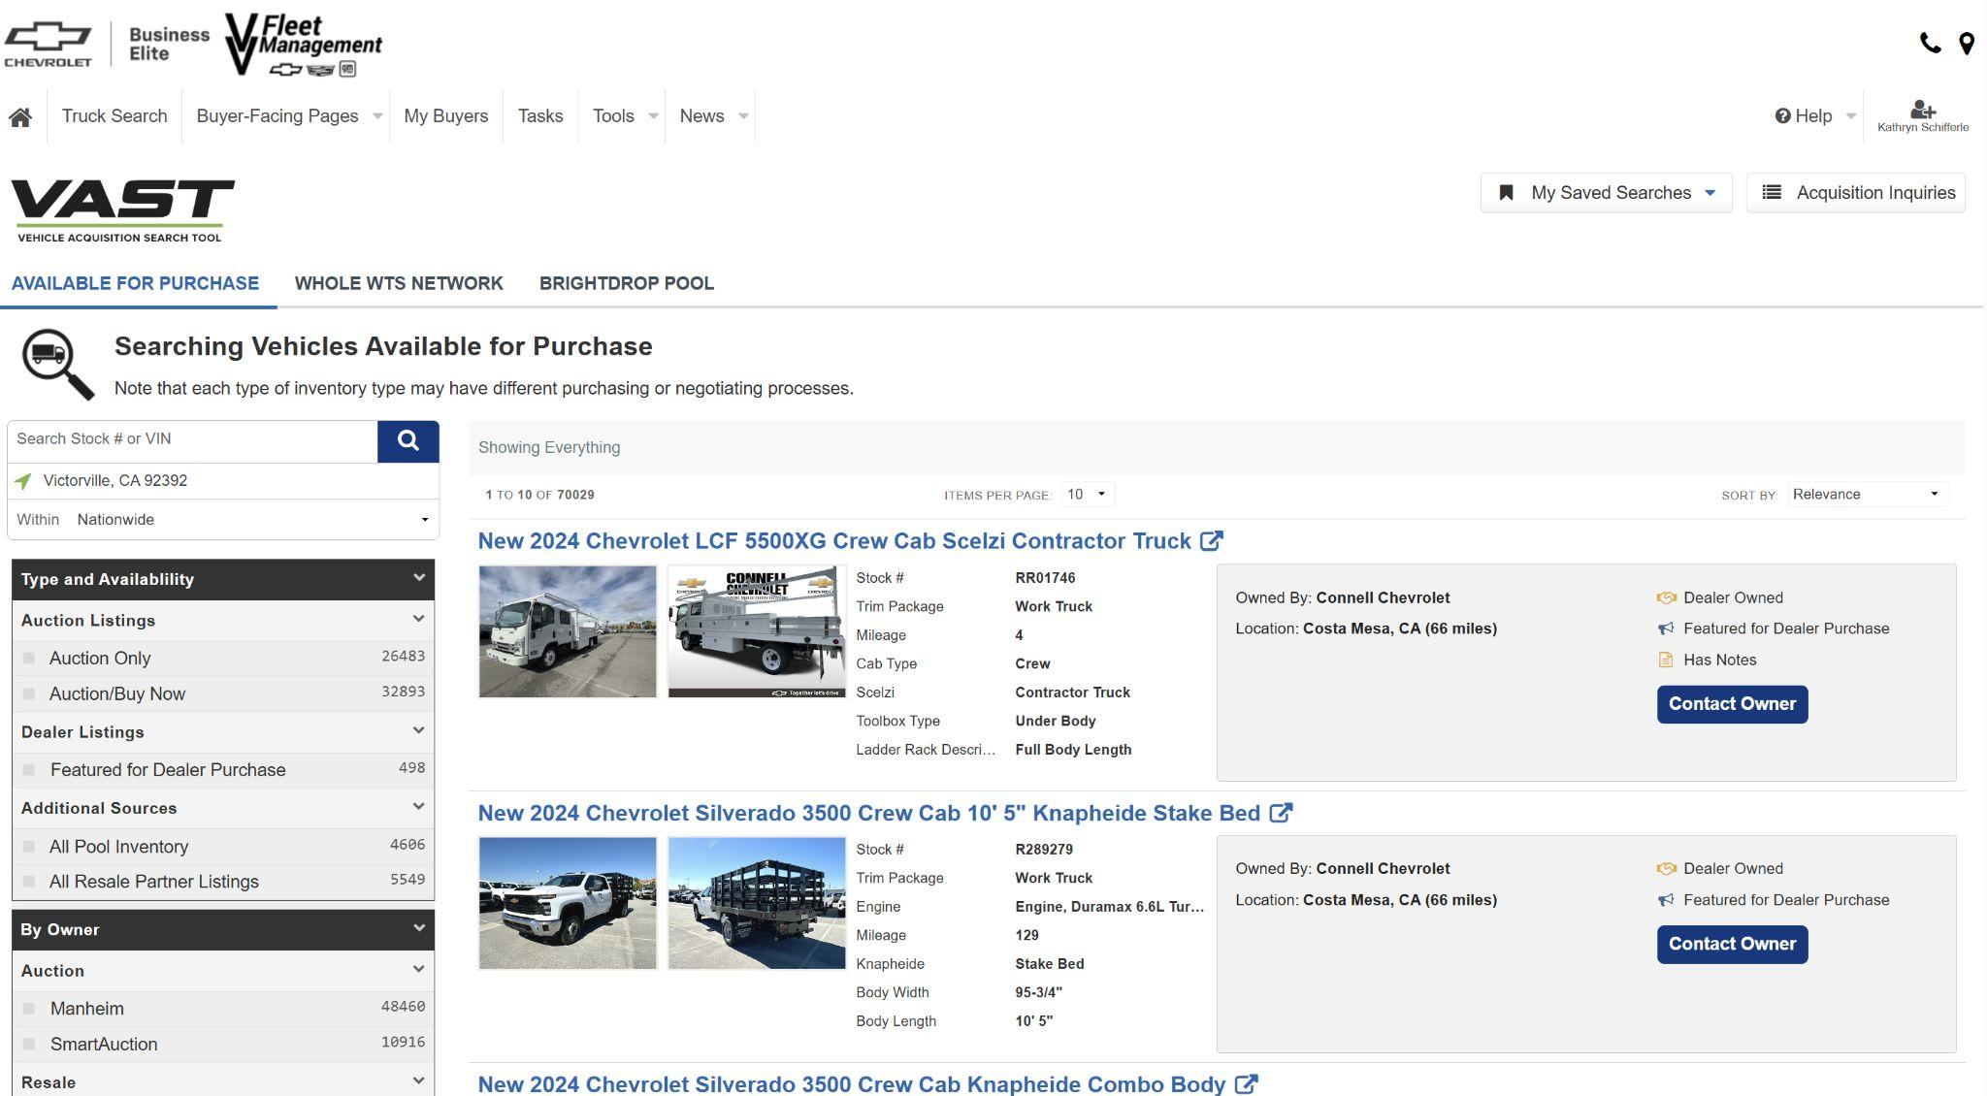The width and height of the screenshot is (1987, 1096).
Task: Click Contact Owner for stock RR01746
Action: tap(1731, 704)
